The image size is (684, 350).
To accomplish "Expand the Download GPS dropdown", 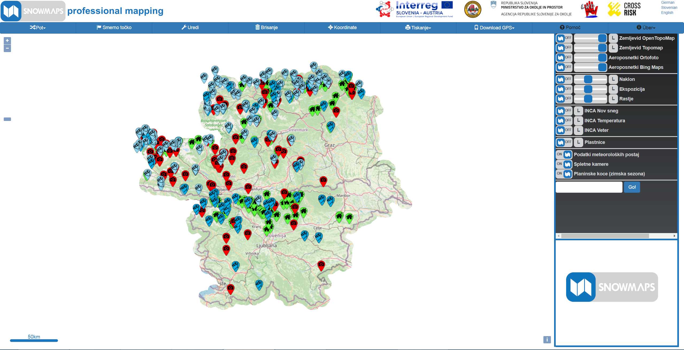I will (x=494, y=27).
